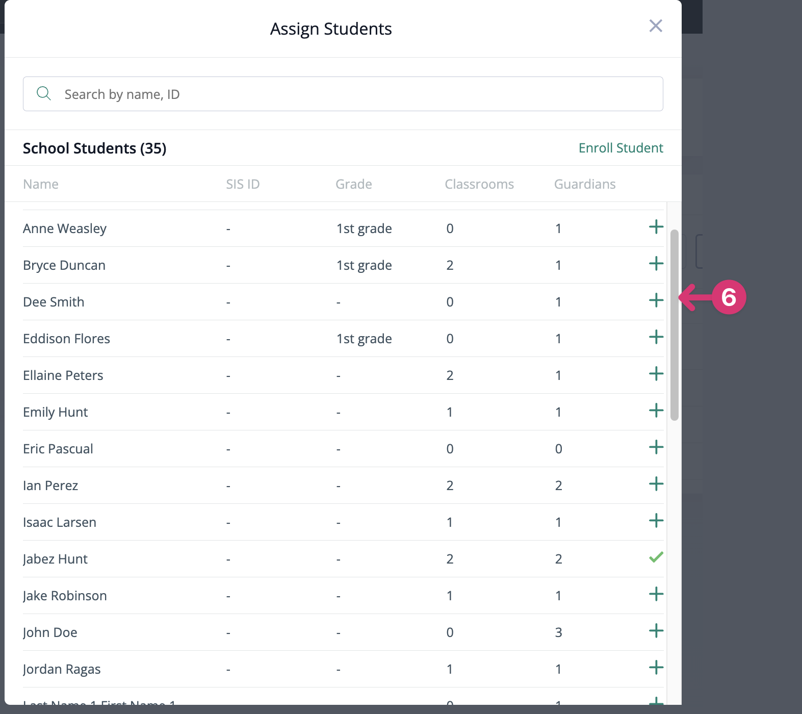Image resolution: width=802 pixels, height=714 pixels.
Task: Click the student list scrollbar thumb
Action: click(x=674, y=325)
